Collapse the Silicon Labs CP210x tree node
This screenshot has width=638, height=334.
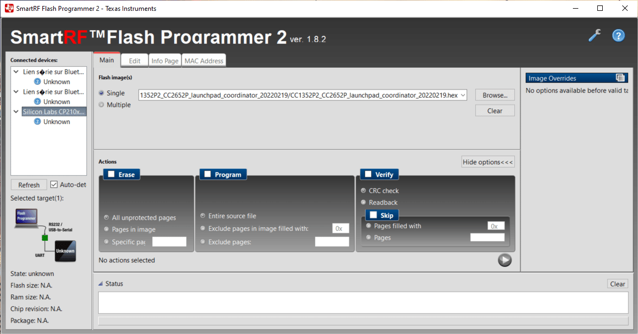[x=16, y=112]
